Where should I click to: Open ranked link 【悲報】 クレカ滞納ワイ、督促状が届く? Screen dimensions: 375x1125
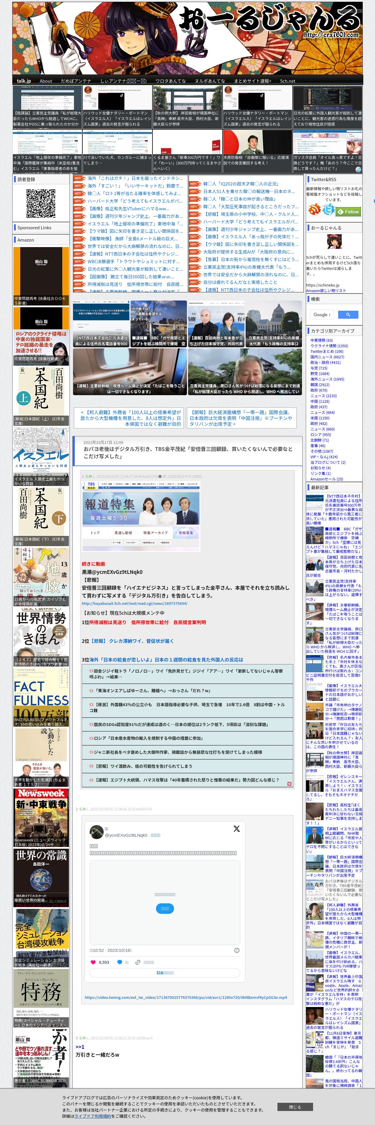(131, 641)
